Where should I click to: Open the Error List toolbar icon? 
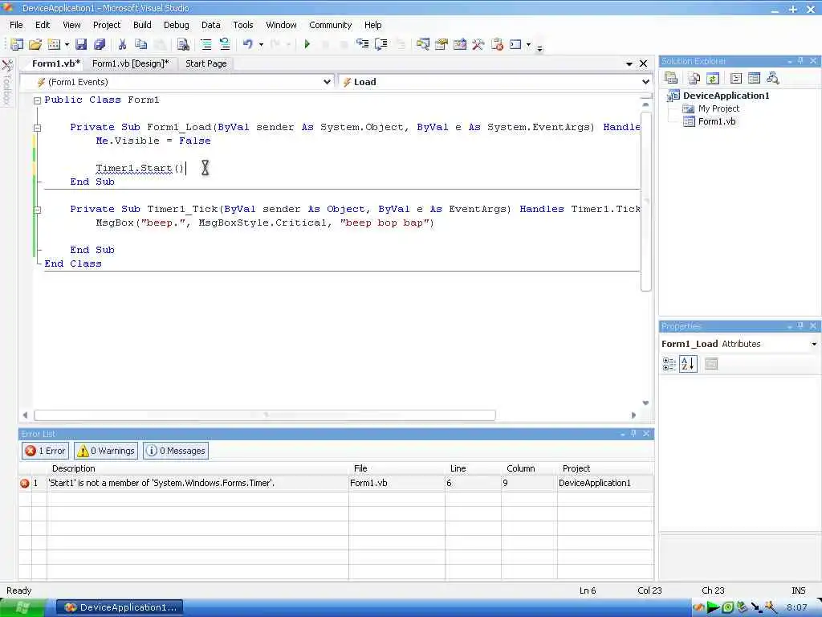point(497,45)
